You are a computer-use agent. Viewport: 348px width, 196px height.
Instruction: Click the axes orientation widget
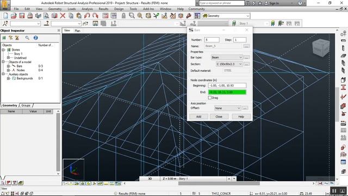point(73,169)
